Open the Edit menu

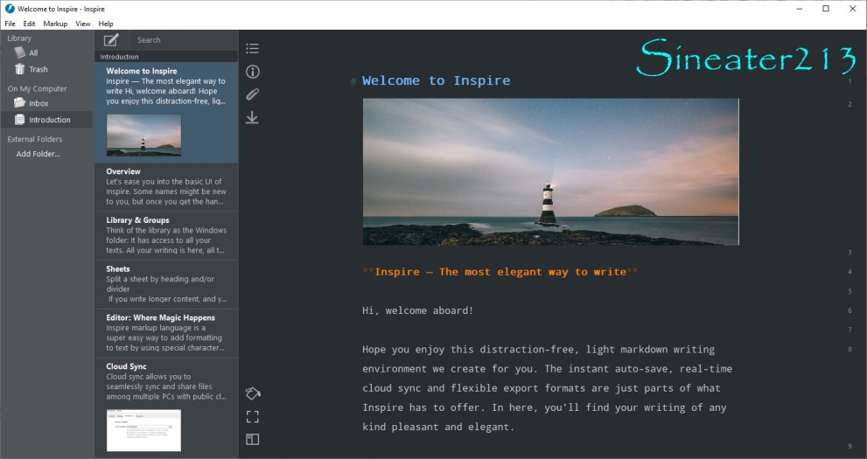tap(29, 24)
